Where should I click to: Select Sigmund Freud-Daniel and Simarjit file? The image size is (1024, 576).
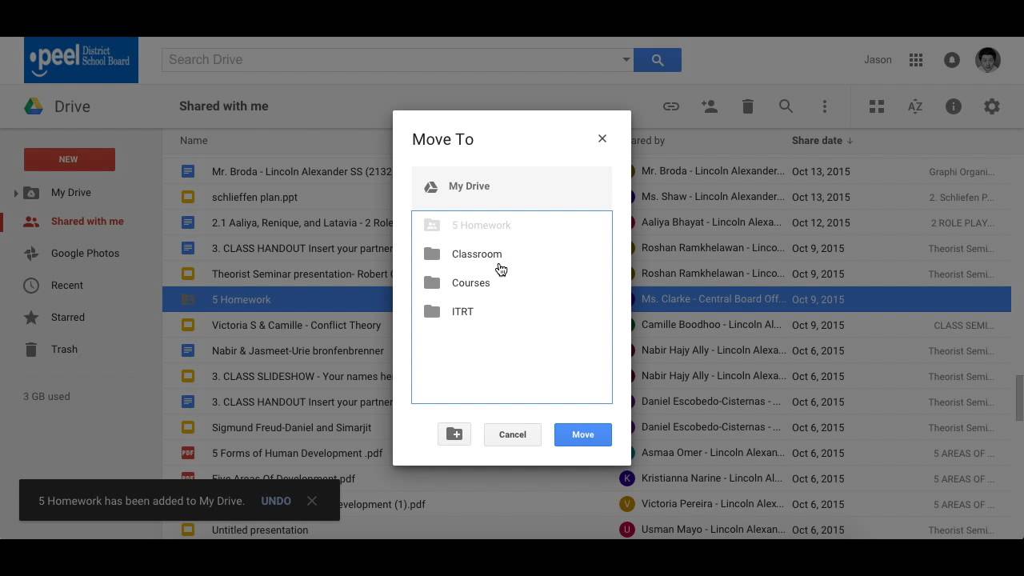293,427
